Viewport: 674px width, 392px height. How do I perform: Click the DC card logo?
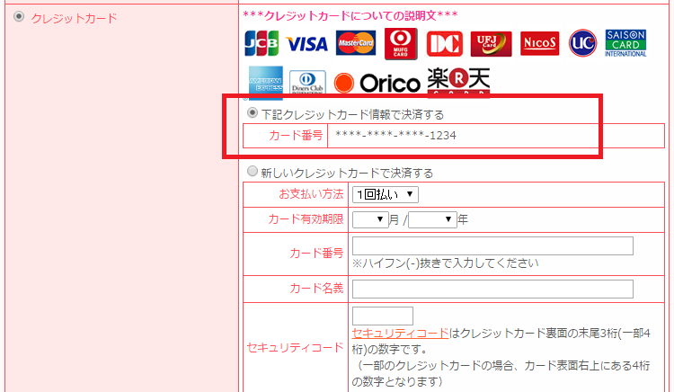445,43
